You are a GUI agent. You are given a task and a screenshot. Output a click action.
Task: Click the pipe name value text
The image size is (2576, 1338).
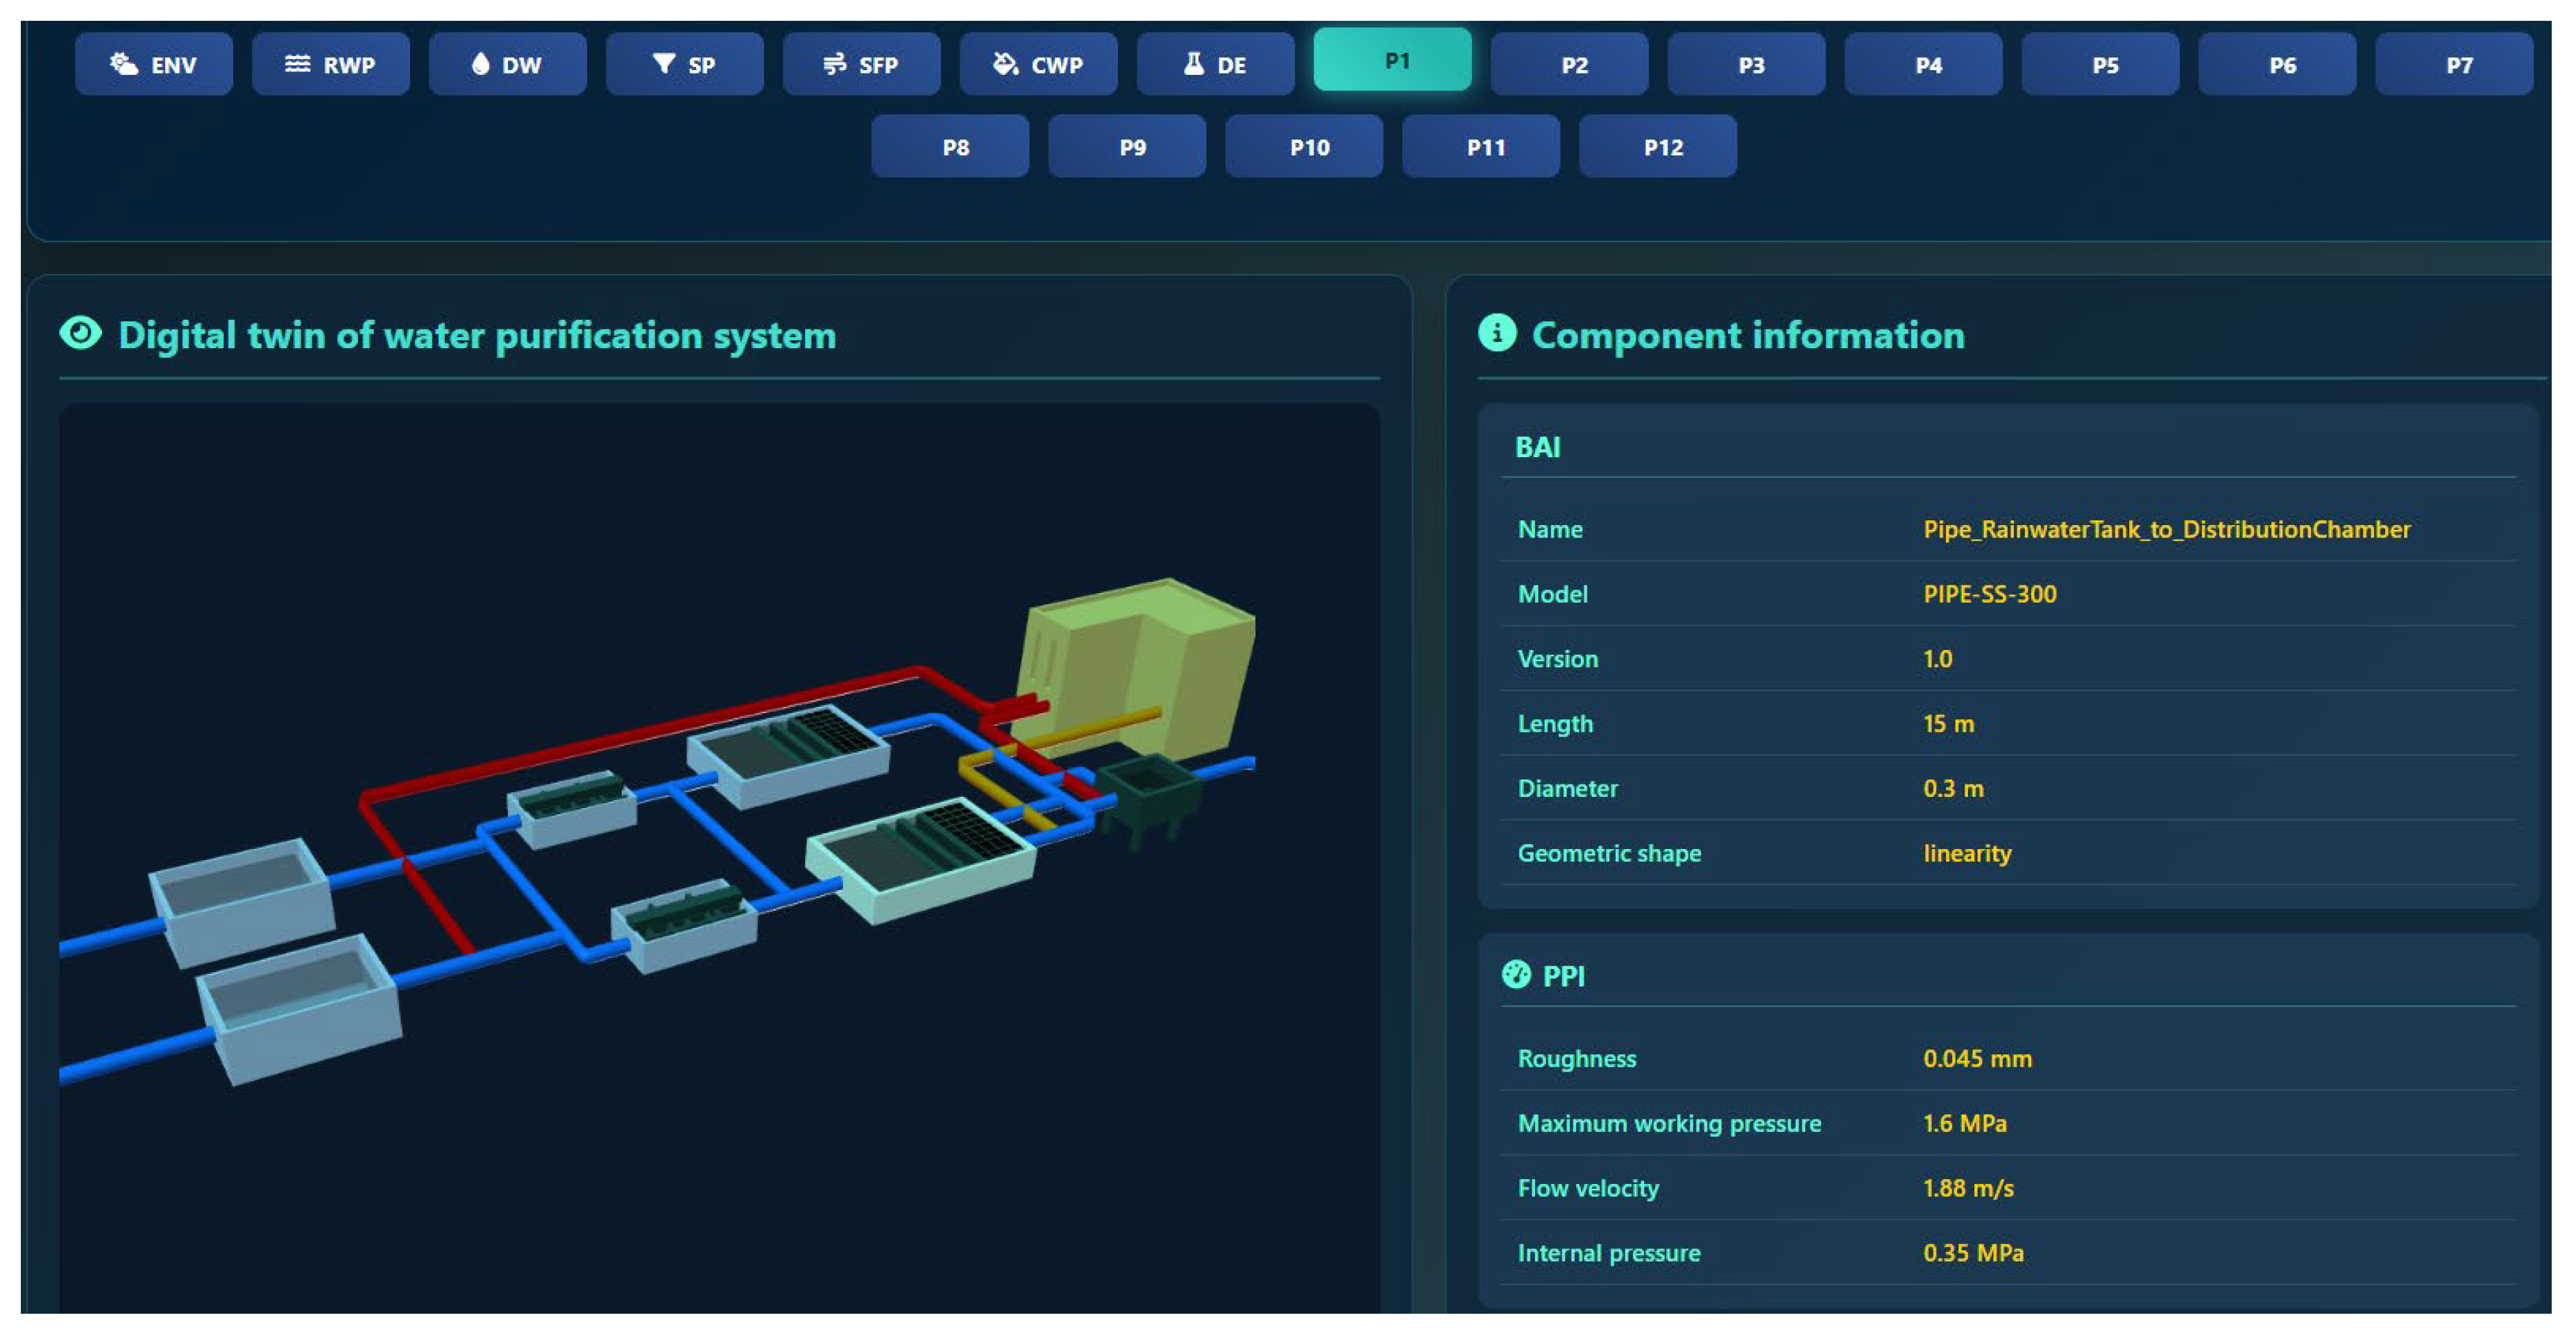(2166, 530)
